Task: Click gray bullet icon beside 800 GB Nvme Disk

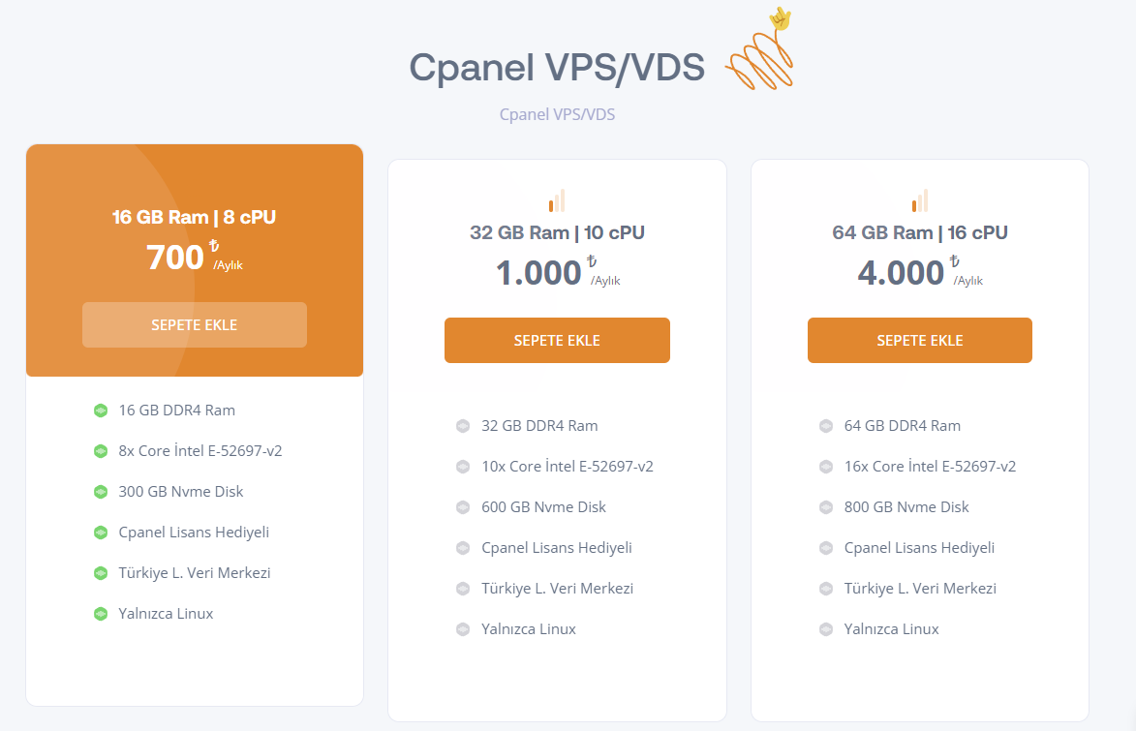Action: pyautogui.click(x=826, y=507)
